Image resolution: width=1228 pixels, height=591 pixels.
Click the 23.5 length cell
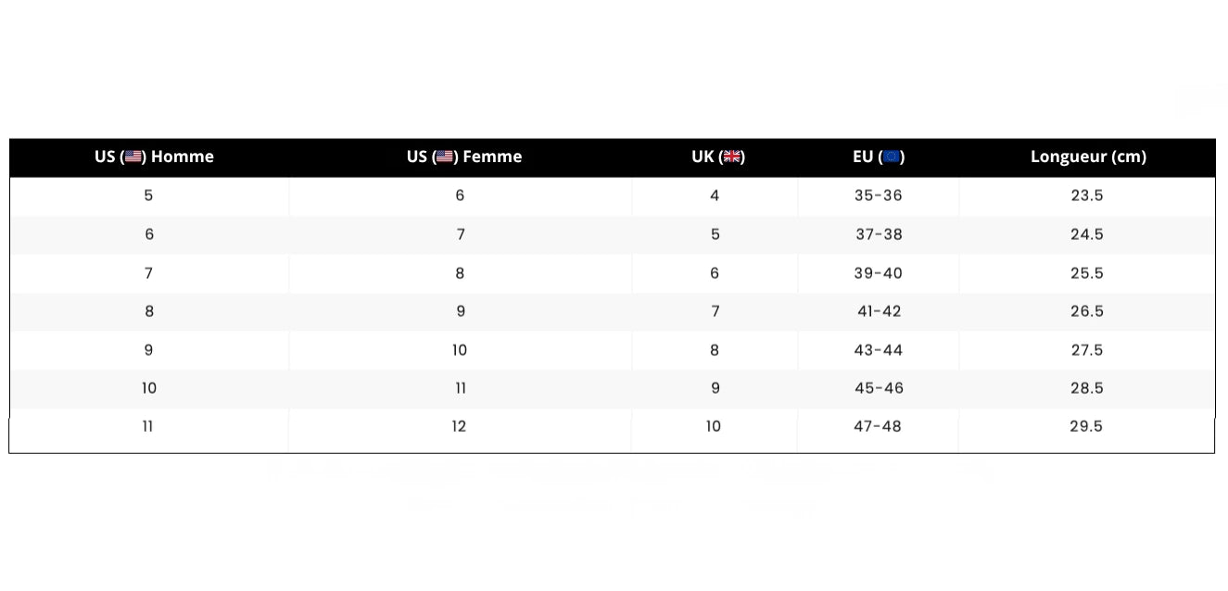point(1086,195)
